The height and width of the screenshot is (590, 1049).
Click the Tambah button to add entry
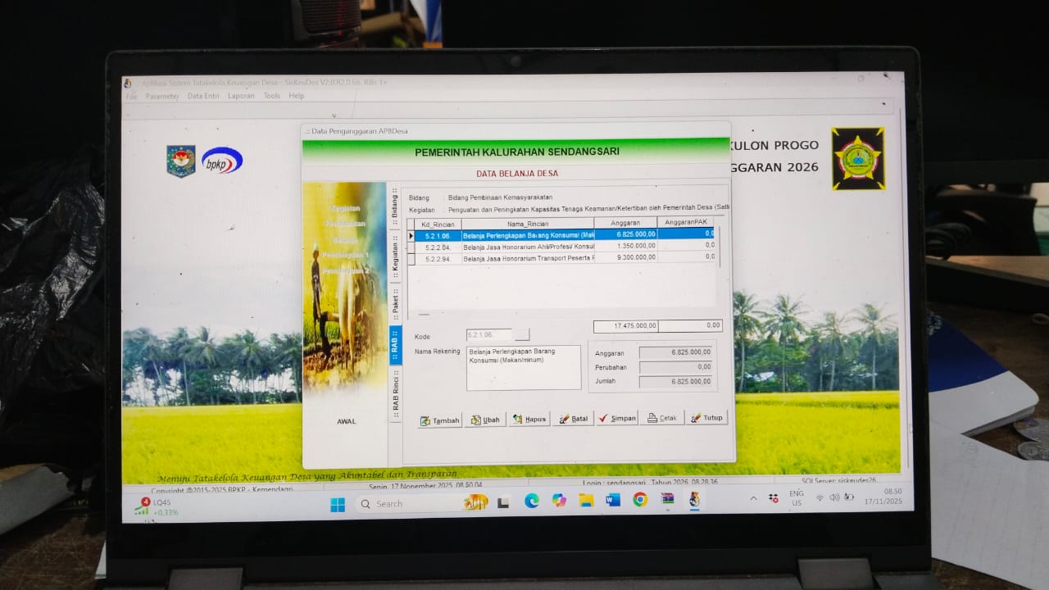click(440, 420)
